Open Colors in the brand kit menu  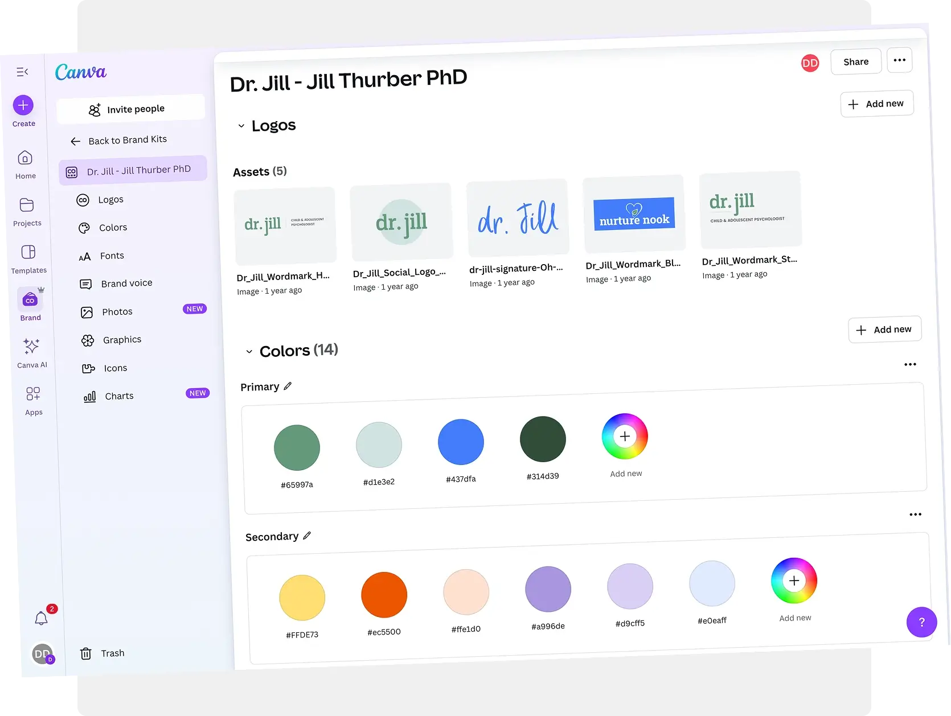(x=104, y=228)
